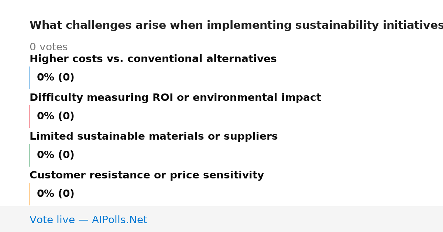443x232 pixels.
Task: Click 0% (0) under Limited sustainable materials
Action: (55, 155)
